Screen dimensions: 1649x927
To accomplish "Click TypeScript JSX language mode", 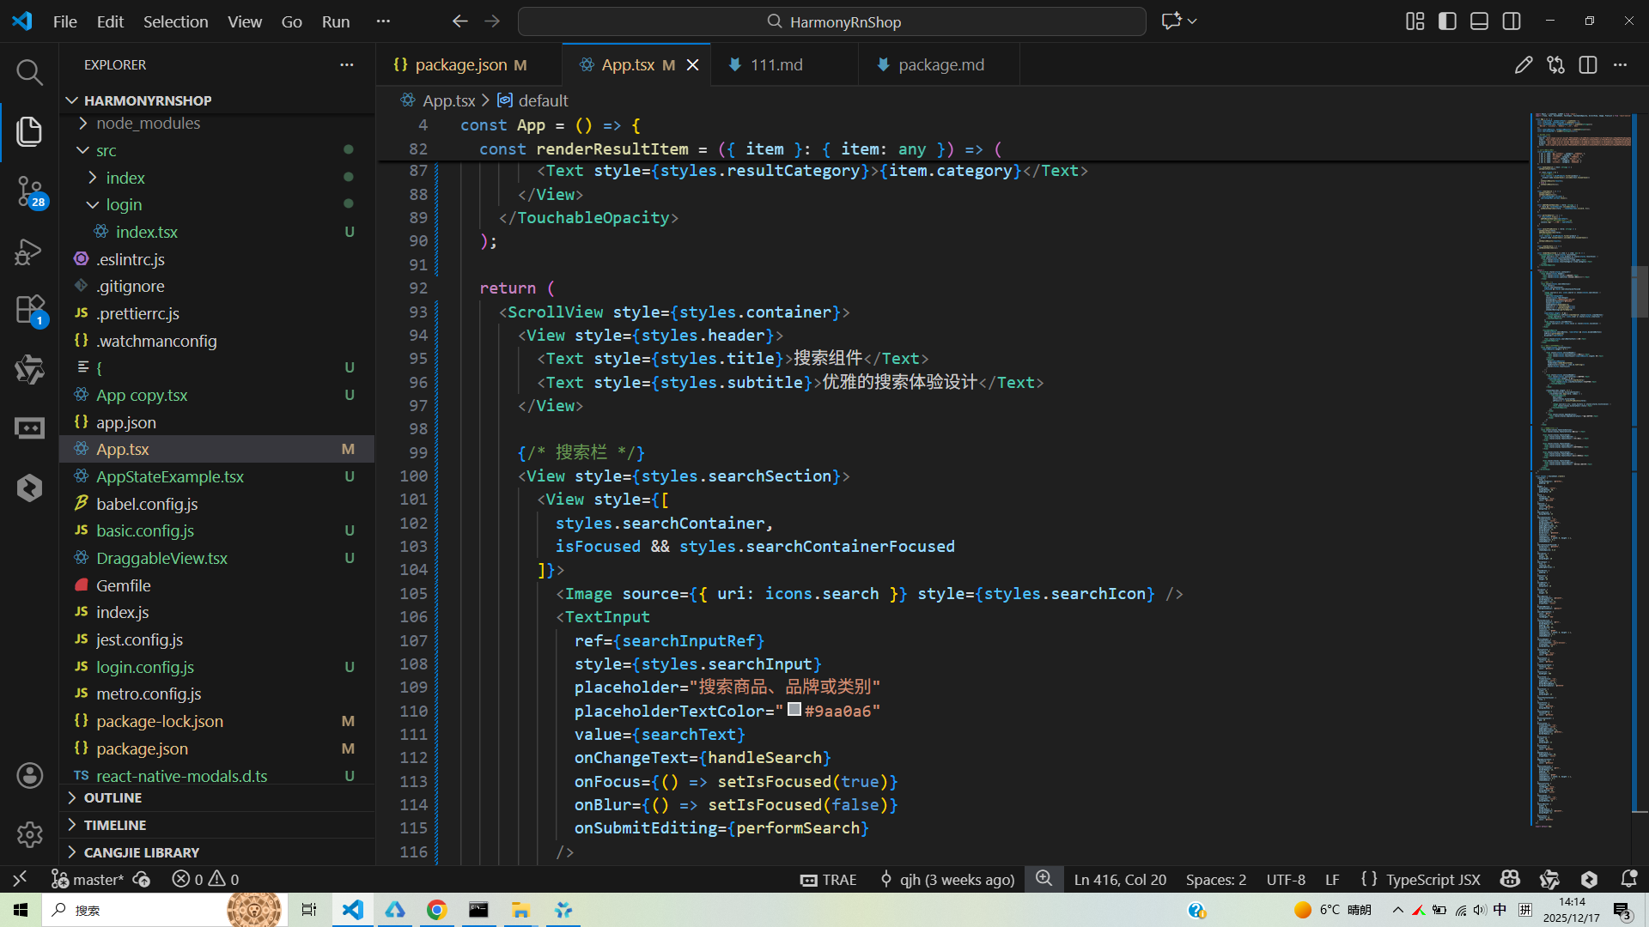I will (x=1433, y=879).
